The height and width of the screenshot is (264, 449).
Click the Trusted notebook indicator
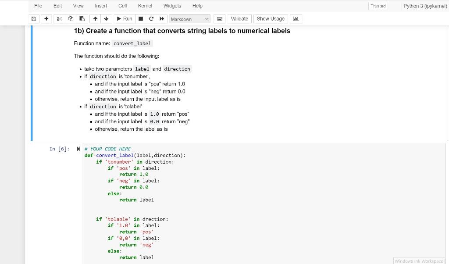(378, 6)
